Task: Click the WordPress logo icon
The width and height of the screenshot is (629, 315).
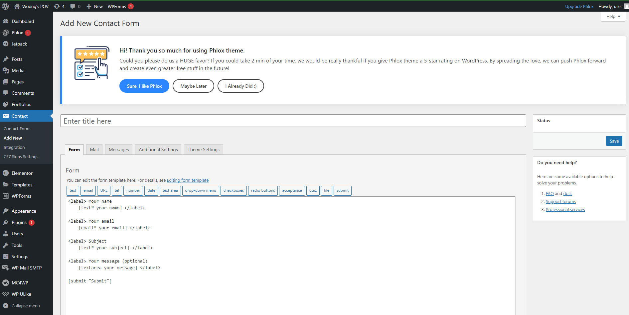Action: 5,6
